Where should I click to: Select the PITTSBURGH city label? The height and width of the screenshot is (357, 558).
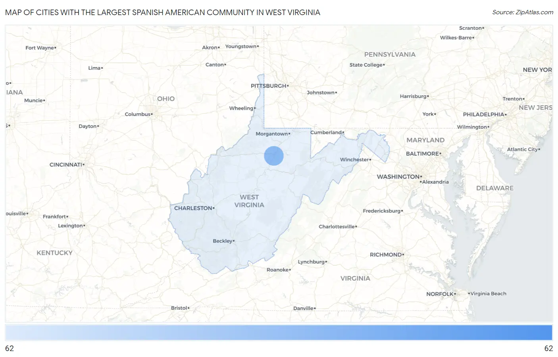269,86
